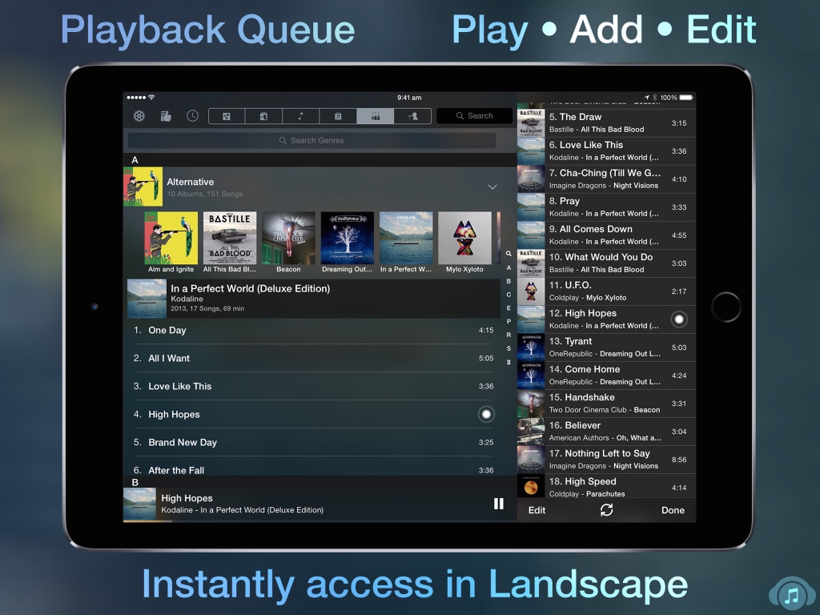Jump to letter E in the index

508,308
